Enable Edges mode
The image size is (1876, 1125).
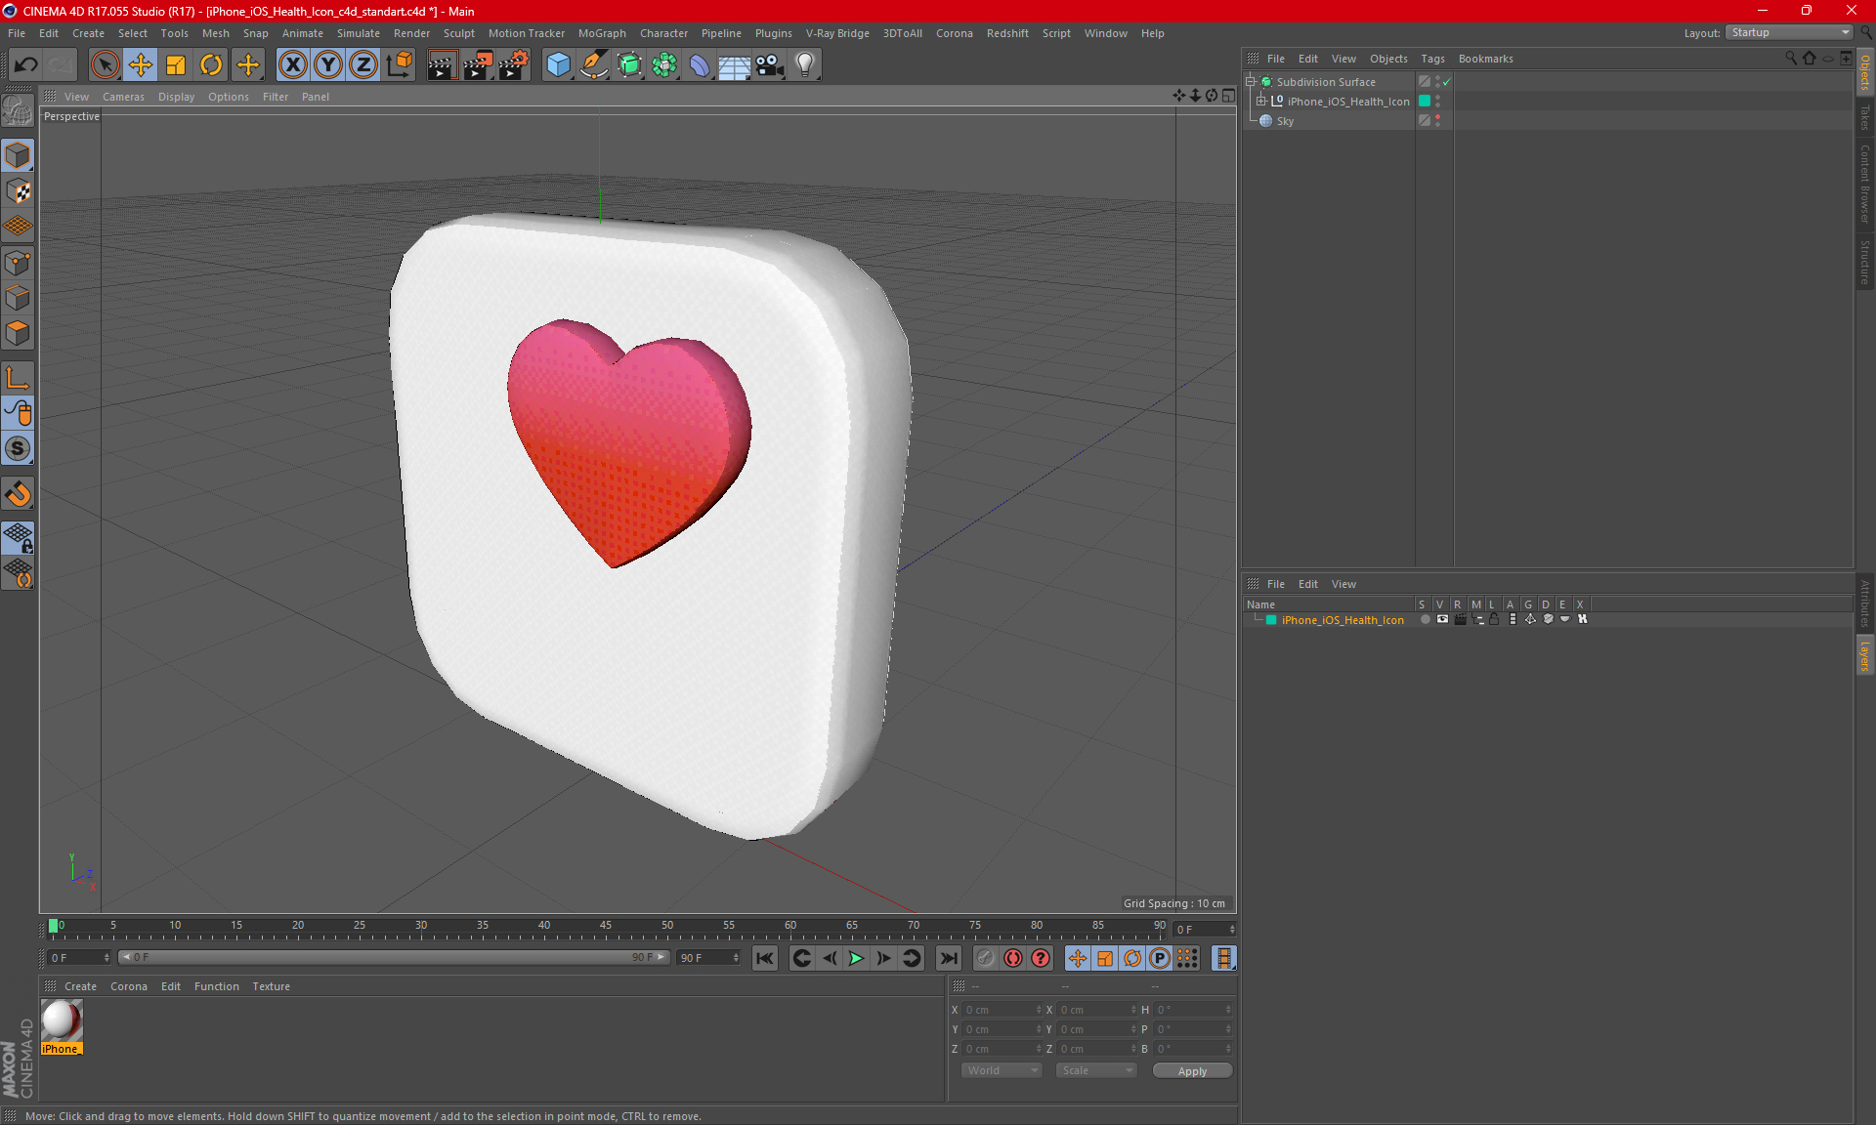click(x=18, y=298)
